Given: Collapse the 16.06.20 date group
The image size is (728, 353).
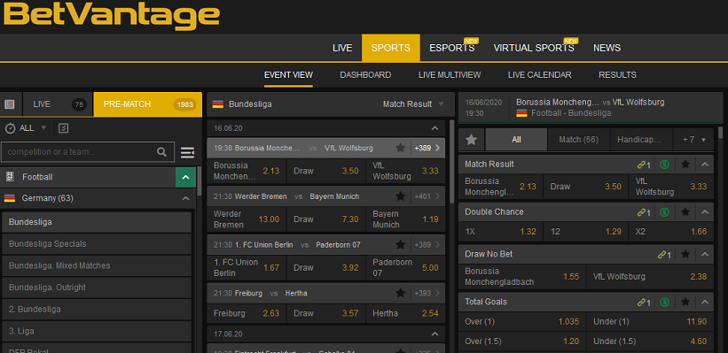Looking at the screenshot, I should pyautogui.click(x=434, y=128).
